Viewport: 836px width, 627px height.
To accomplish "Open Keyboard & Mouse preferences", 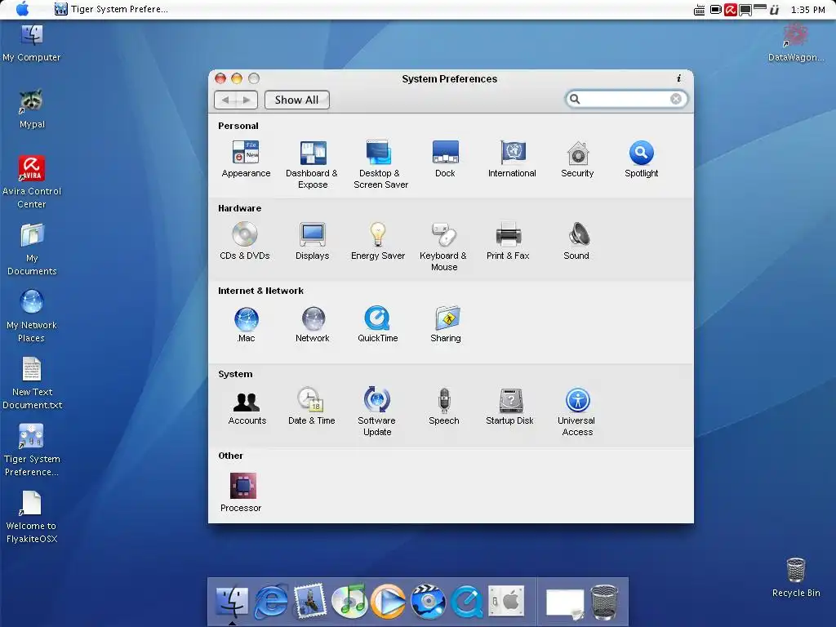I will tap(443, 247).
